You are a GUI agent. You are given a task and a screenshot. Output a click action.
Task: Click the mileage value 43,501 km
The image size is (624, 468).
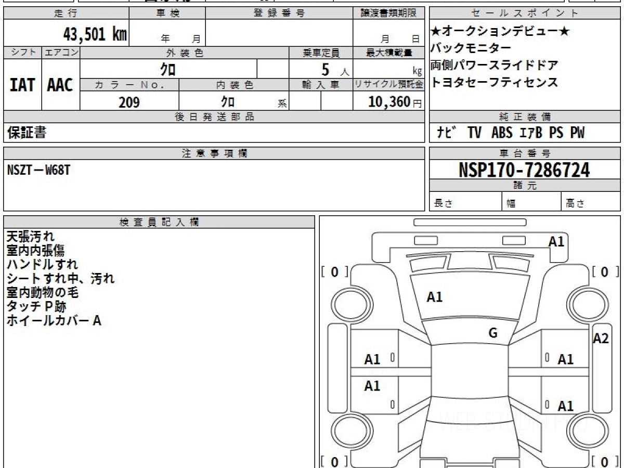[95, 34]
